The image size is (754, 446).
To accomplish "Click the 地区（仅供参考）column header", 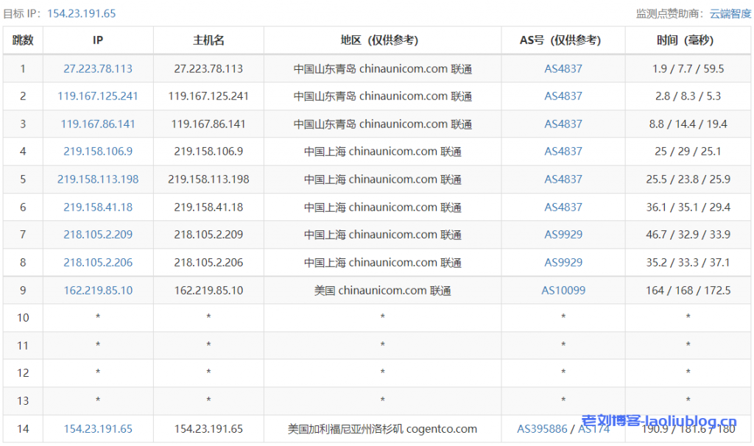I will click(381, 40).
